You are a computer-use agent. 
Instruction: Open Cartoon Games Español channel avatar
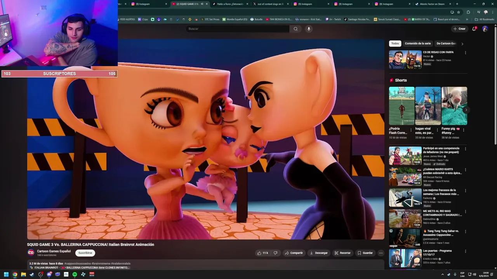click(31, 253)
